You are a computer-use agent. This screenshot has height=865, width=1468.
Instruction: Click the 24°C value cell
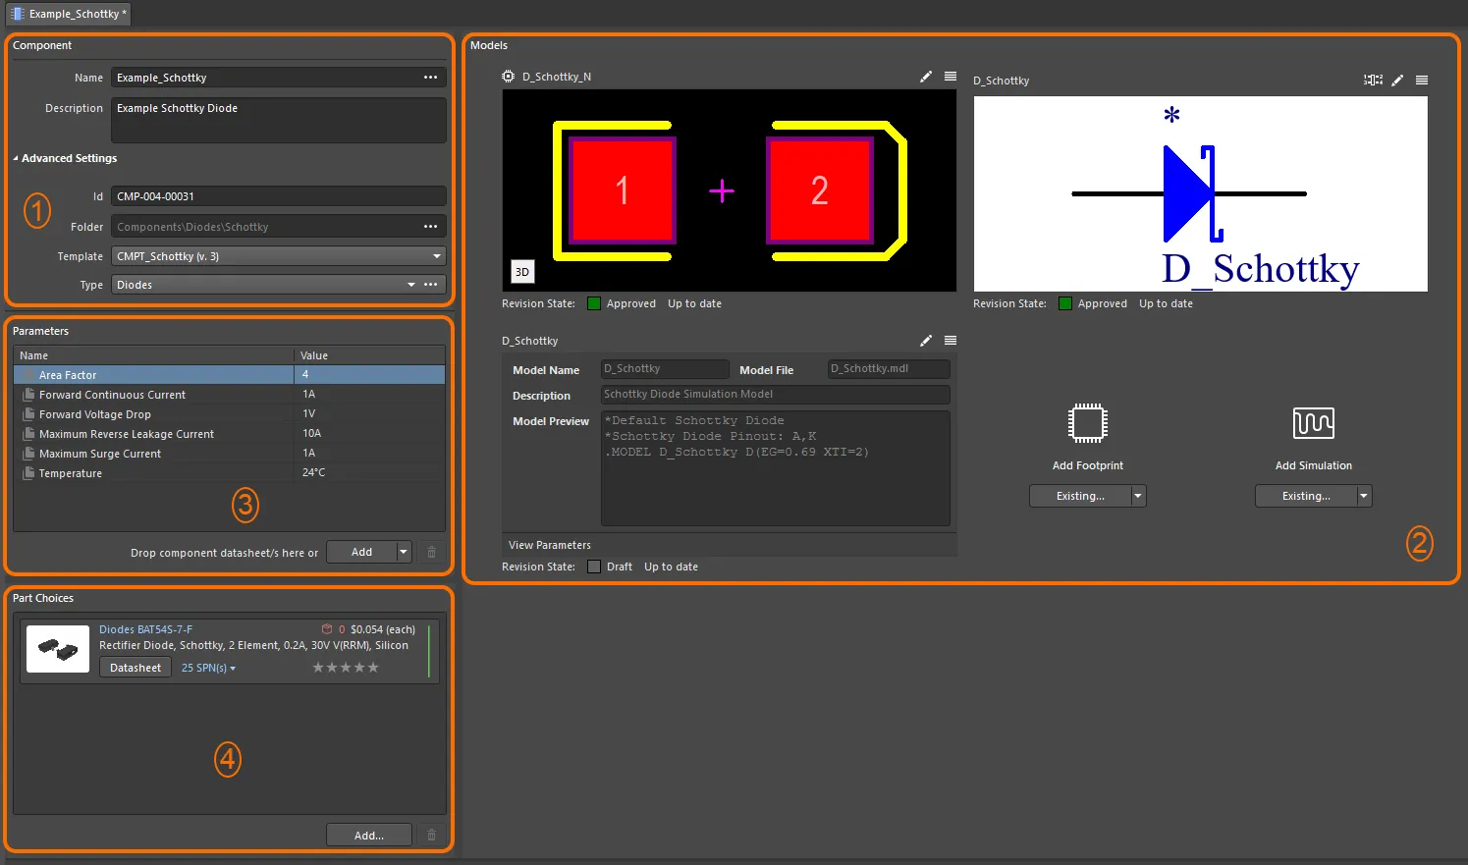(369, 473)
